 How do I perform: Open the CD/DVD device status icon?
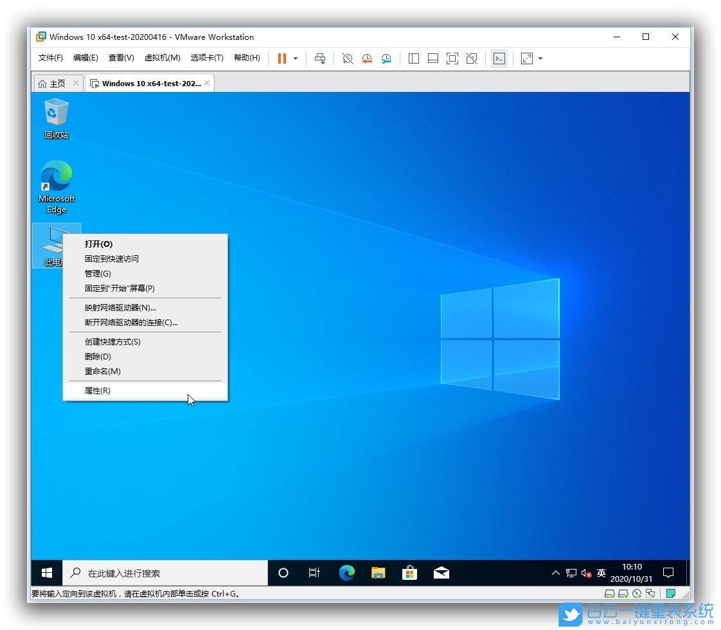point(637,593)
